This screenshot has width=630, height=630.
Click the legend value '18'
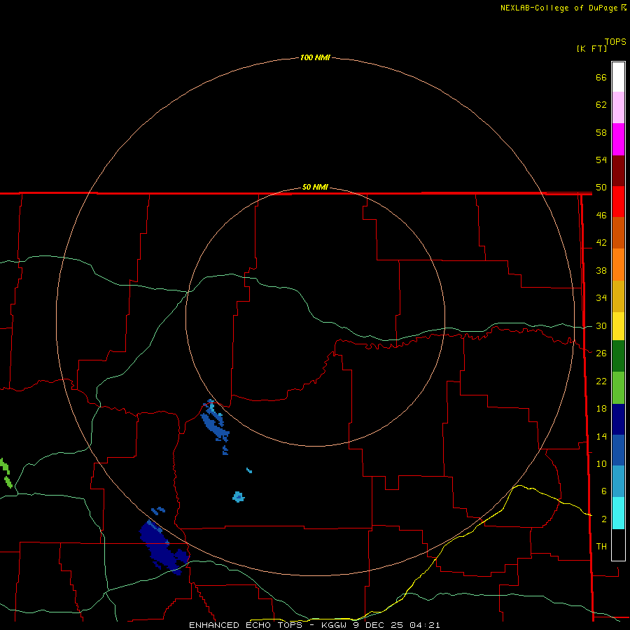click(601, 409)
